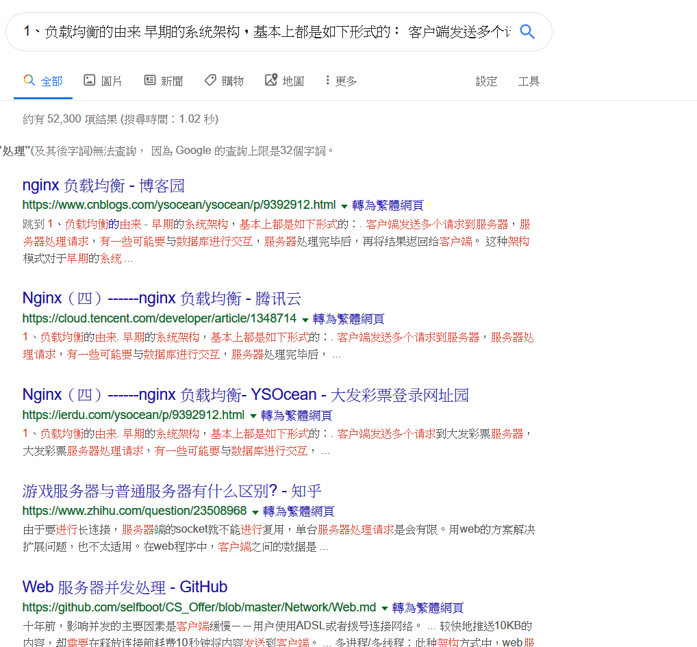Switch to the 新聞 tab
The image size is (697, 647).
pyautogui.click(x=164, y=81)
